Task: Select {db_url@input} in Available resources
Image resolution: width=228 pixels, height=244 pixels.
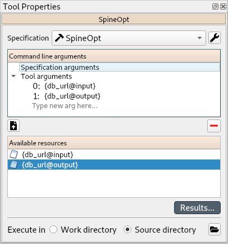Action: click(114, 154)
